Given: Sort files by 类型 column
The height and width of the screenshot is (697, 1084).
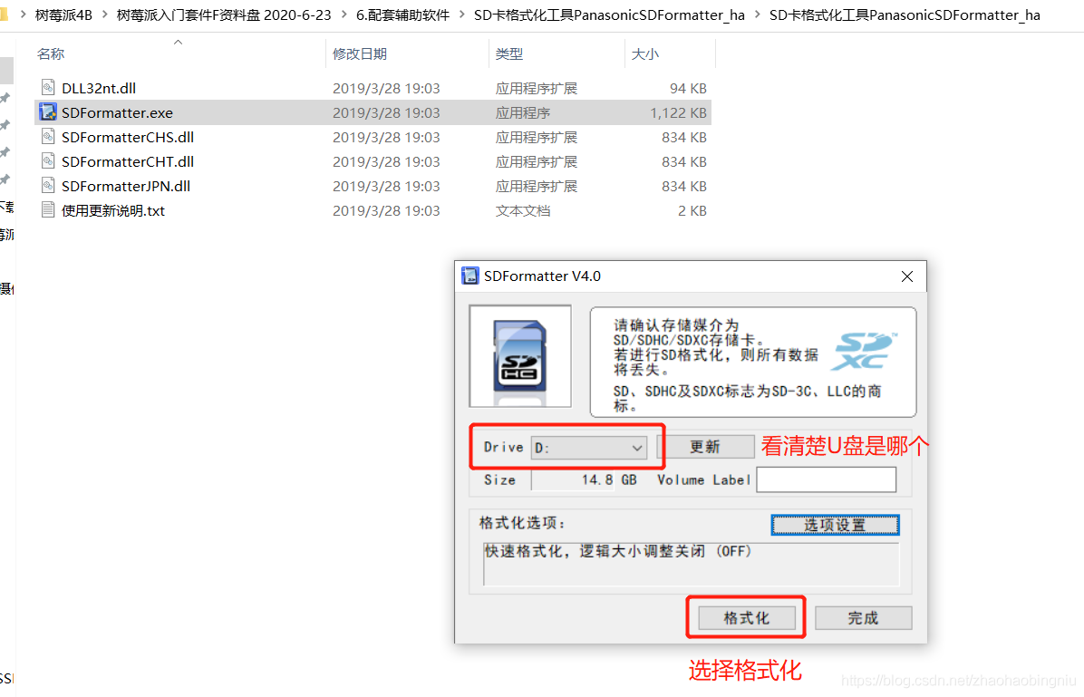Looking at the screenshot, I should pyautogui.click(x=508, y=54).
